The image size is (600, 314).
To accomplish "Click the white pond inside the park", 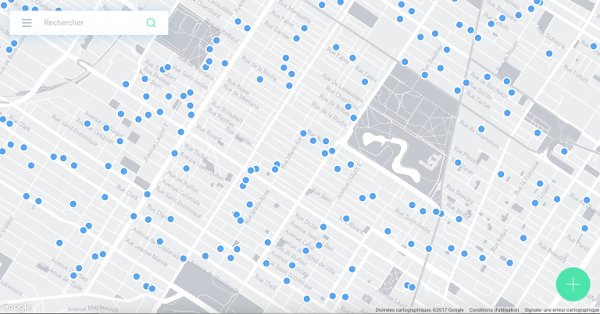I will coord(391,152).
